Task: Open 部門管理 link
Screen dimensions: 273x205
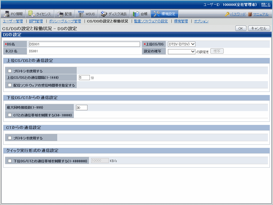Action: [x=36, y=21]
